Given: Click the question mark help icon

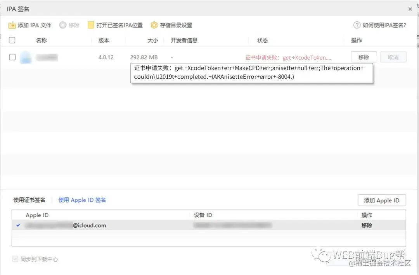Looking at the screenshot, I should (357, 25).
